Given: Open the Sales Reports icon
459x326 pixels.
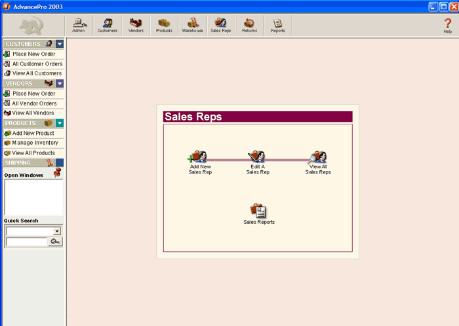Looking at the screenshot, I should coord(258,211).
